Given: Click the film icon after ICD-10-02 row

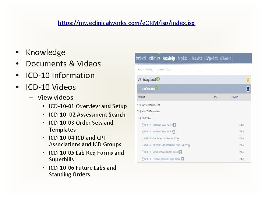Looking at the screenshot, I should (x=174, y=132).
